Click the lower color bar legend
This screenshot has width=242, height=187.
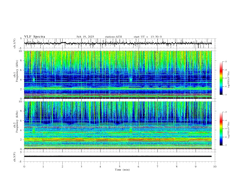(221, 129)
